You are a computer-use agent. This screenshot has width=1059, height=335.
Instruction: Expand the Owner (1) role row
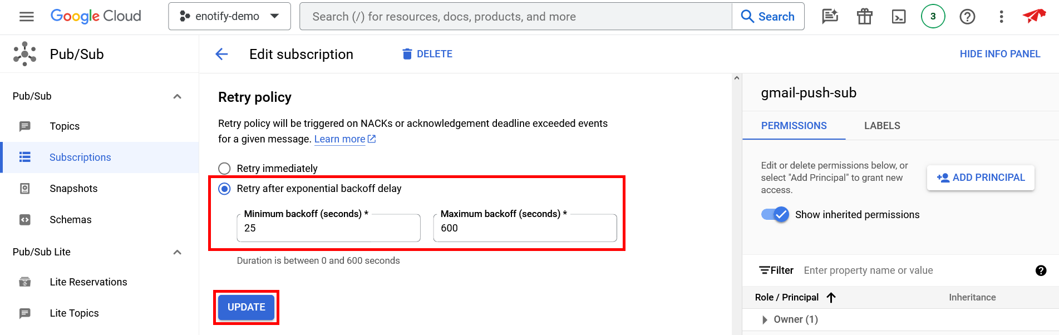click(x=765, y=319)
